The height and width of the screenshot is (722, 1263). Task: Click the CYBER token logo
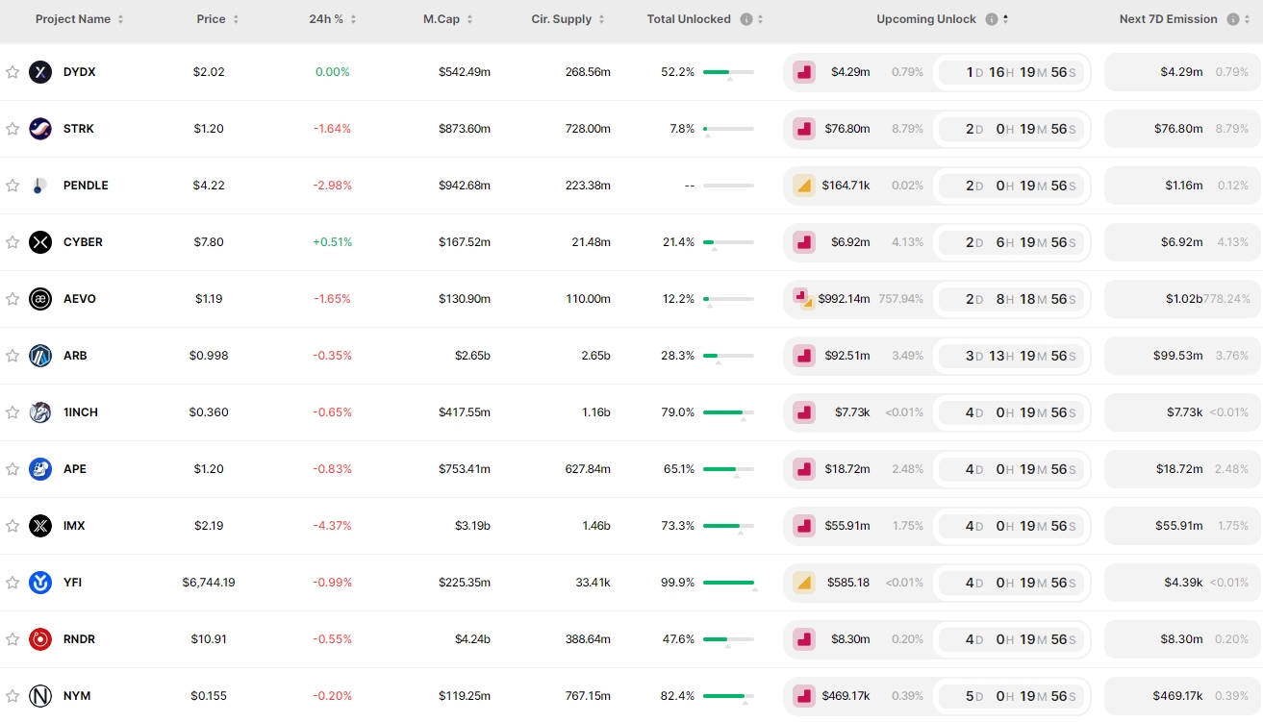click(40, 242)
